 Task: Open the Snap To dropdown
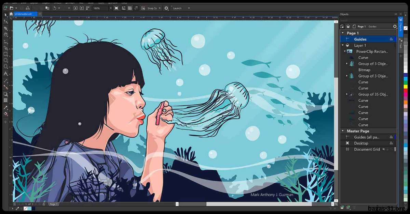click(160, 8)
